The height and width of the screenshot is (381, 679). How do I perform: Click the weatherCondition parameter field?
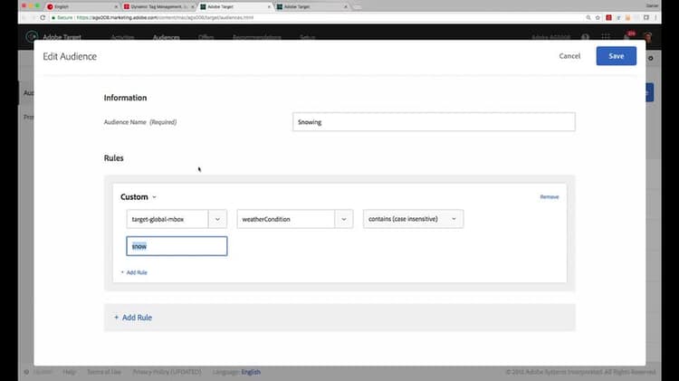point(286,219)
